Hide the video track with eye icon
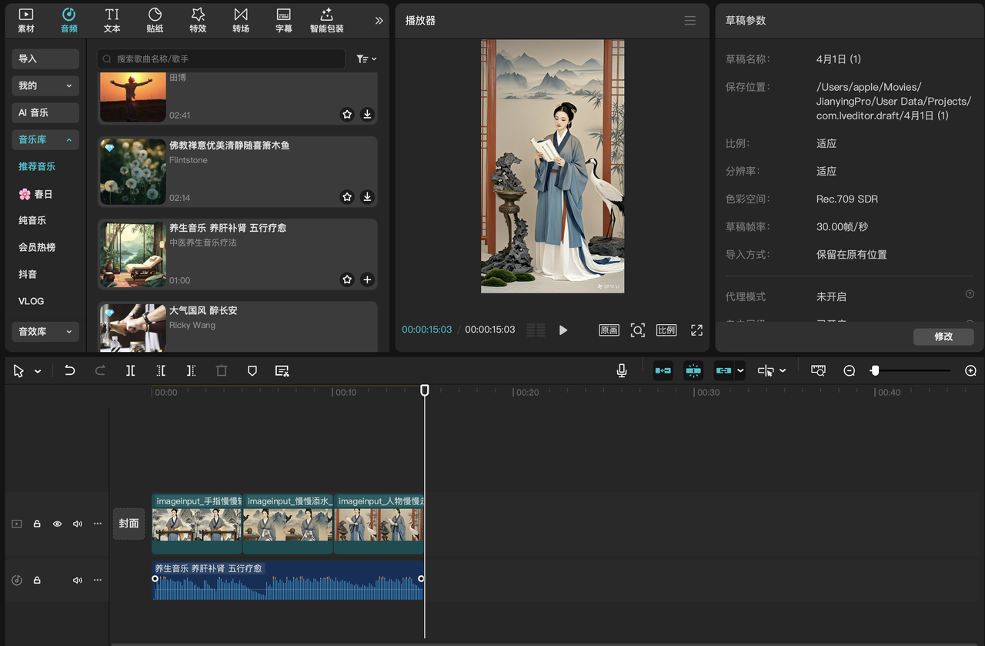Image resolution: width=985 pixels, height=646 pixels. pyautogui.click(x=57, y=524)
